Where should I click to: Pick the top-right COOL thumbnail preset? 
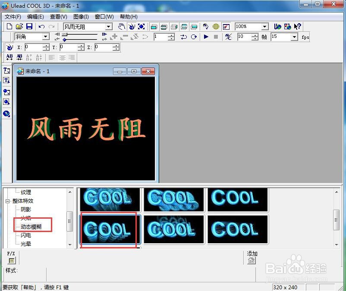(x=238, y=199)
